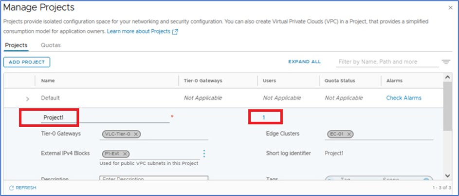The height and width of the screenshot is (196, 459).
Task: Switch to the Quotas tab
Action: pos(51,45)
